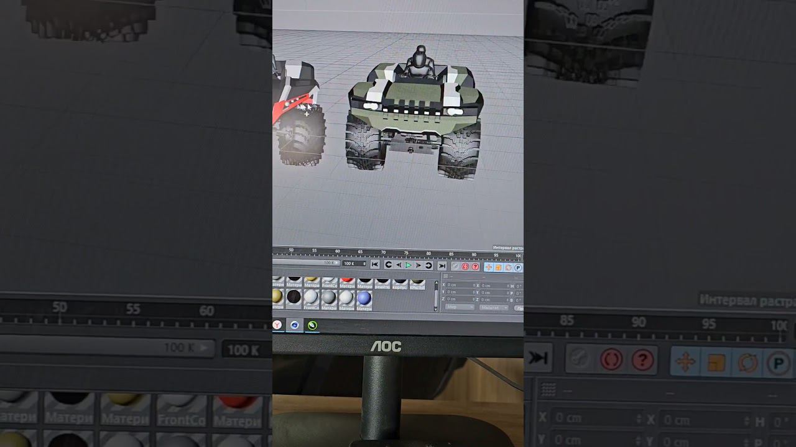The width and height of the screenshot is (796, 447).
Task: Click frame 70 on the timeline ruler
Action: [x=383, y=253]
